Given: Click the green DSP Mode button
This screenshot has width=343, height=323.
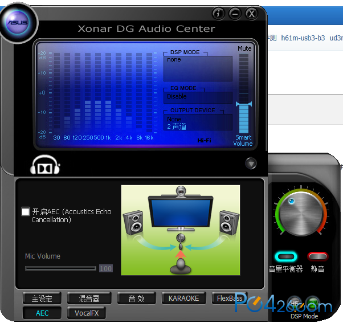Looking at the screenshot, I should pyautogui.click(x=312, y=304).
